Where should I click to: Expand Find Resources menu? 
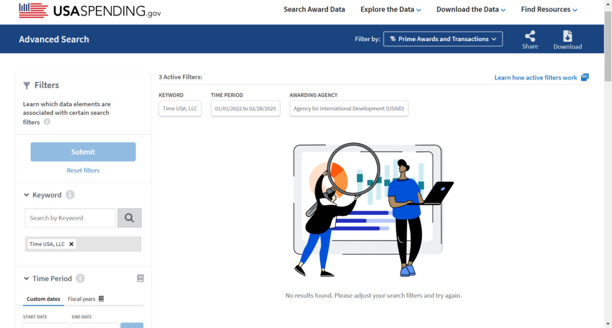[x=549, y=10]
